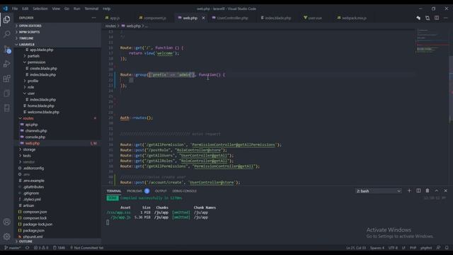Close the web.php editor tab
Image resolution: width=453 pixels, height=255 pixels.
203,18
